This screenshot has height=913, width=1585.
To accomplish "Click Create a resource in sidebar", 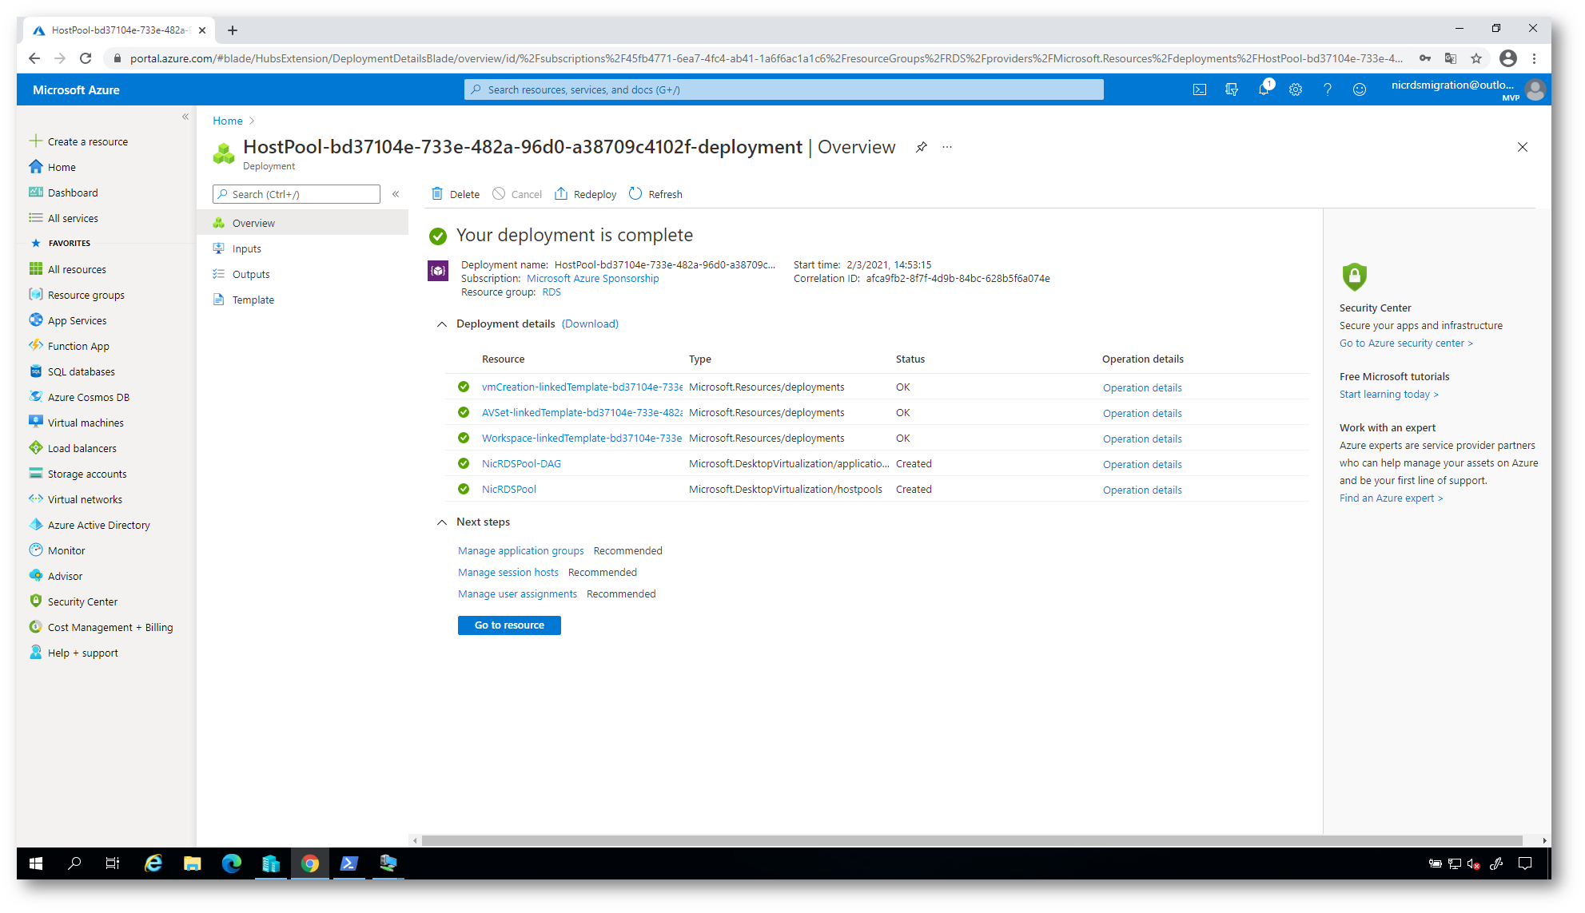I will point(79,142).
